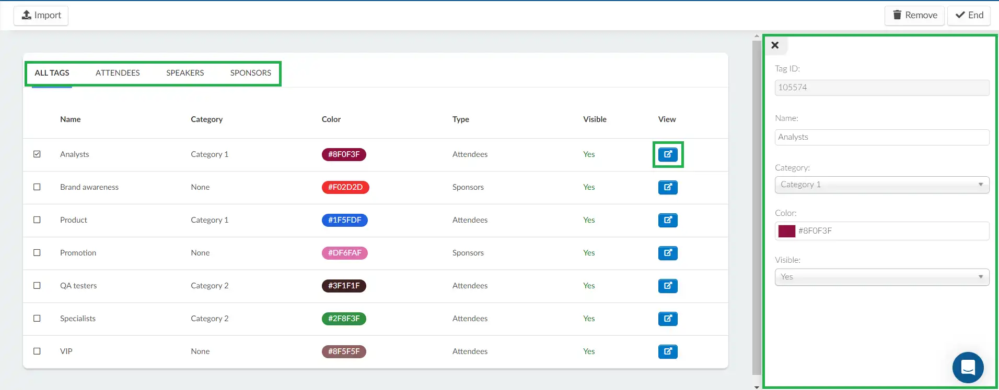The width and height of the screenshot is (999, 390).
Task: Switch to the SPEAKERS tab
Action: [185, 73]
